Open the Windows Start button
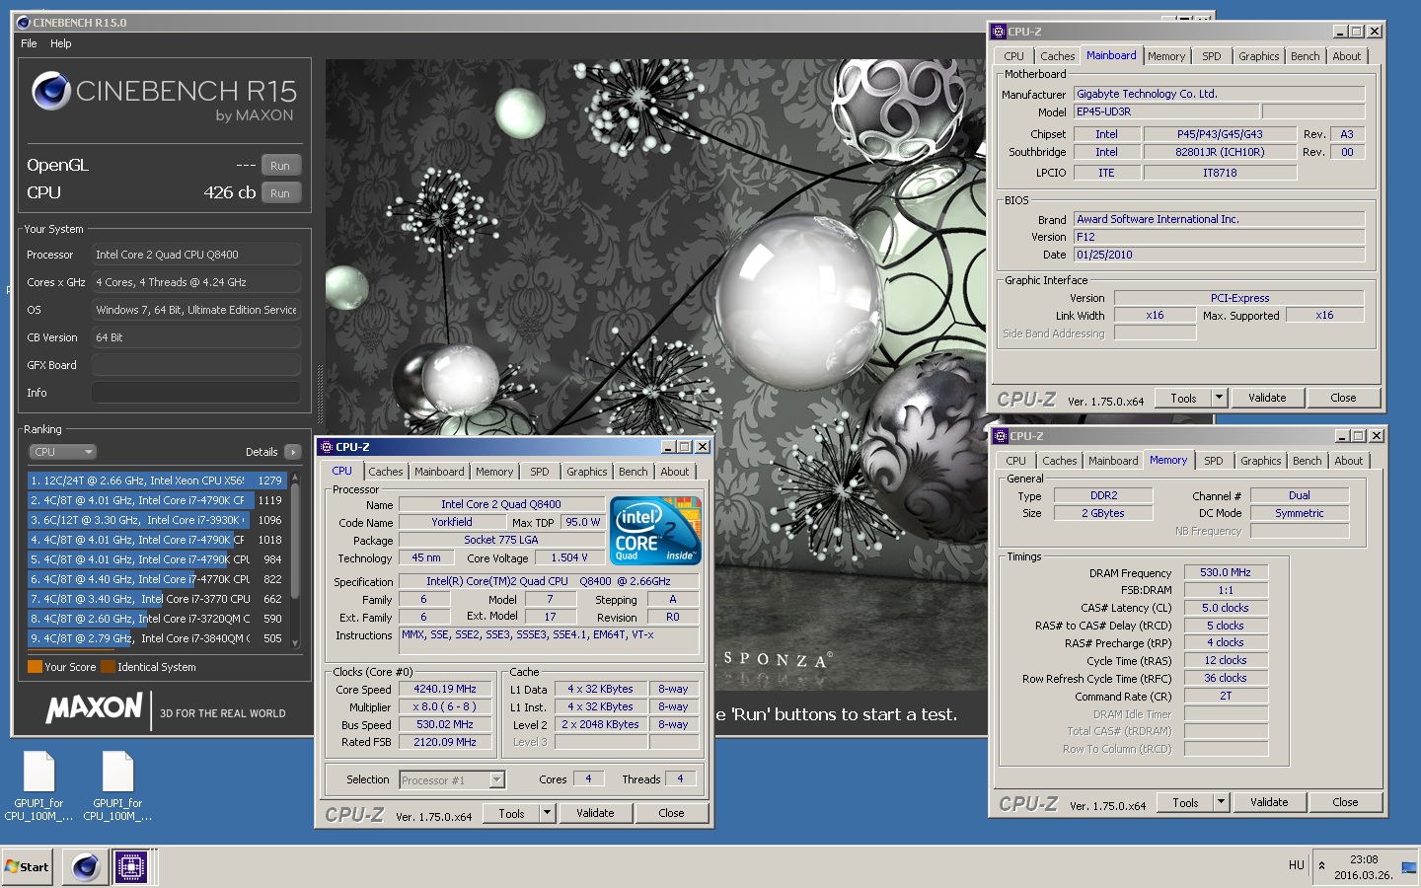1421x888 pixels. coord(28,867)
